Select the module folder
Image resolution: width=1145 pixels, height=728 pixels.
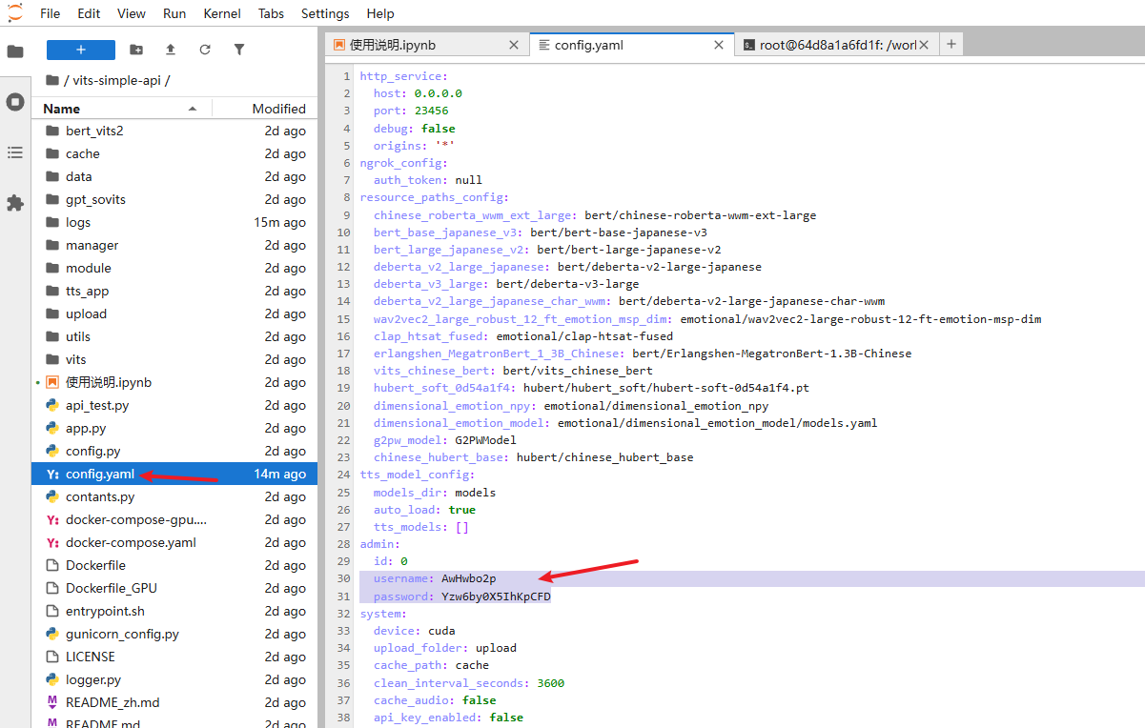[x=174, y=268]
